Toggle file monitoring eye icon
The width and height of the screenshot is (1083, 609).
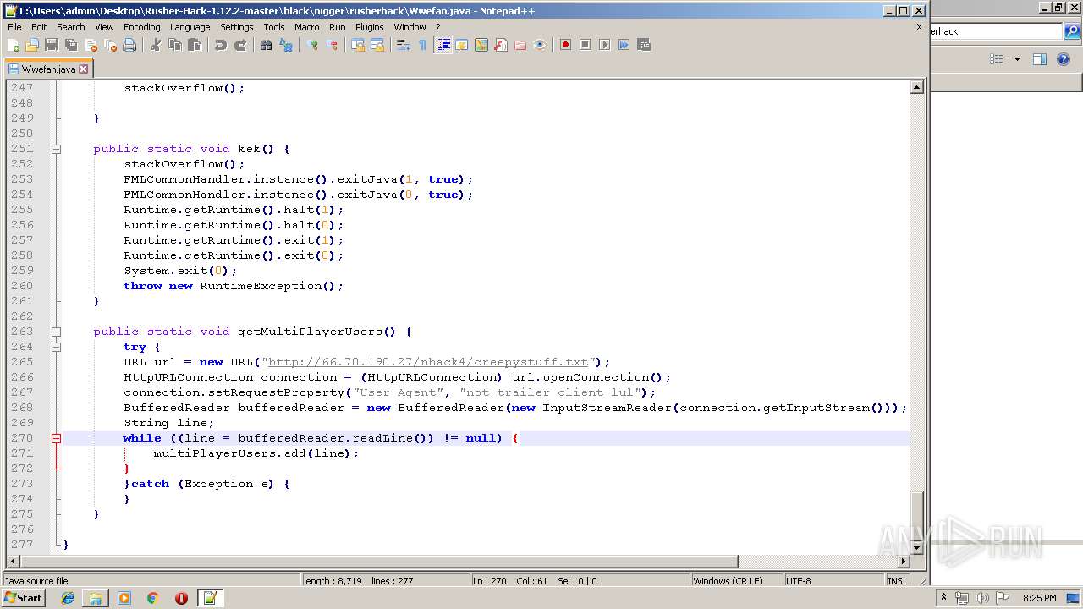(540, 45)
